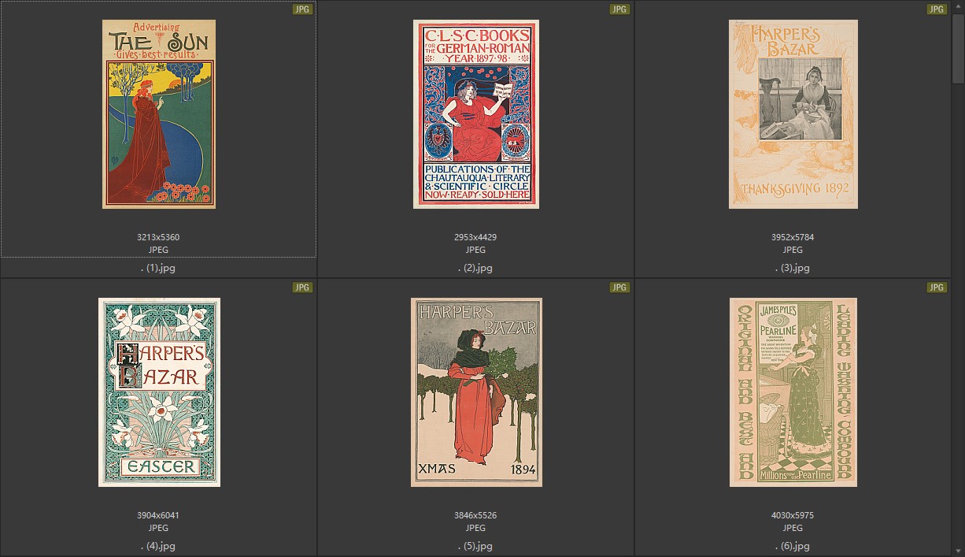This screenshot has height=557, width=965.
Task: Click the JPG badge on Xmas 1894 tile
Action: (x=619, y=288)
